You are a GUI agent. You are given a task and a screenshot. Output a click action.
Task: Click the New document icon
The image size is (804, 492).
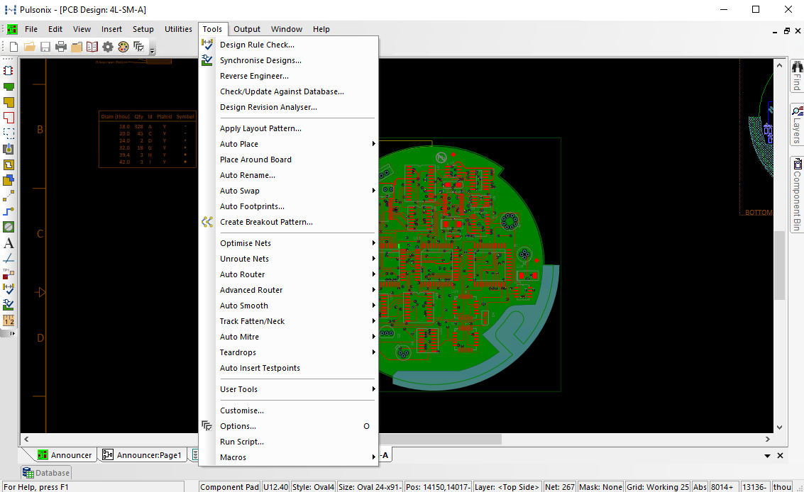pyautogui.click(x=14, y=47)
